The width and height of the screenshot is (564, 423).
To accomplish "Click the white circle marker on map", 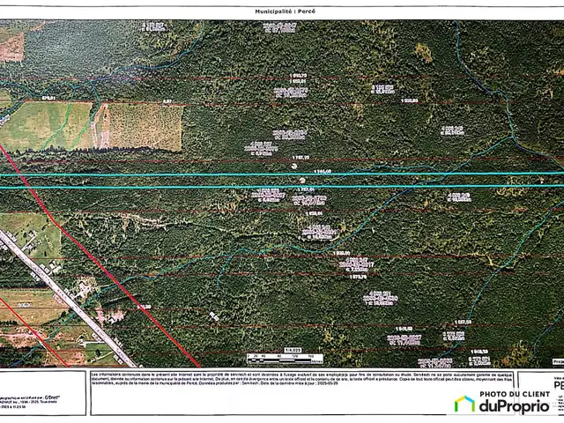I will point(293,165).
